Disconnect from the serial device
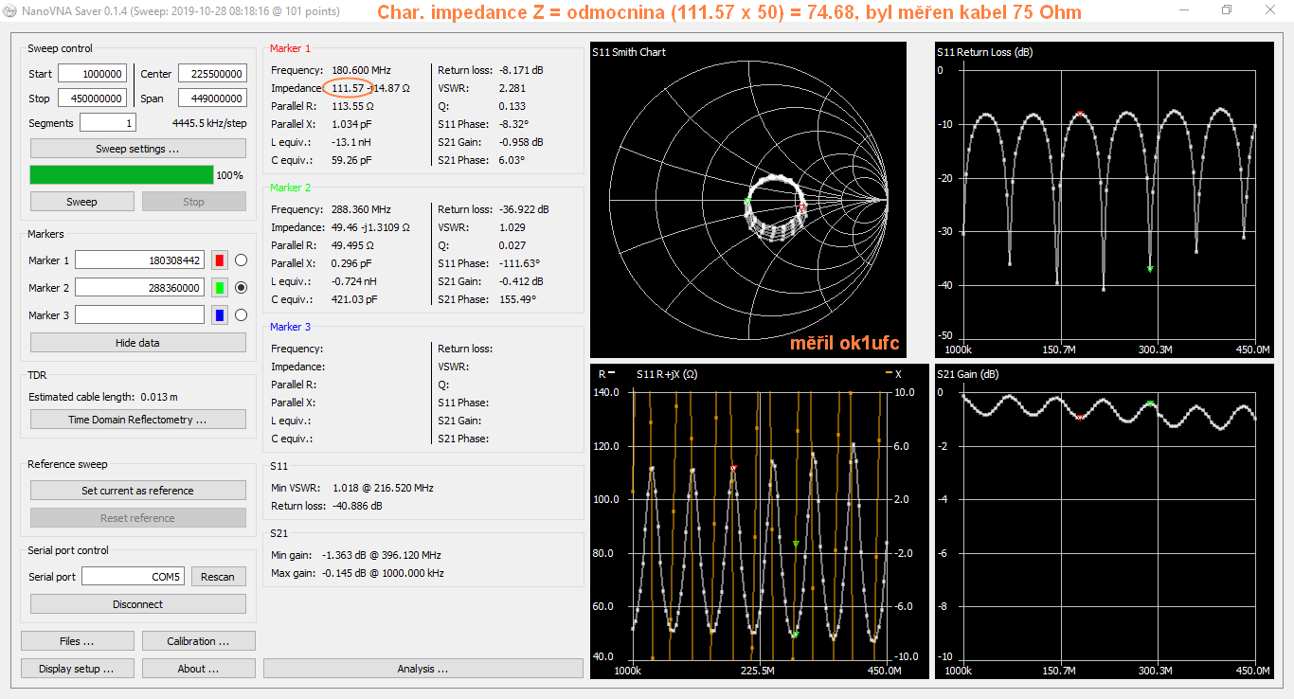 137,604
